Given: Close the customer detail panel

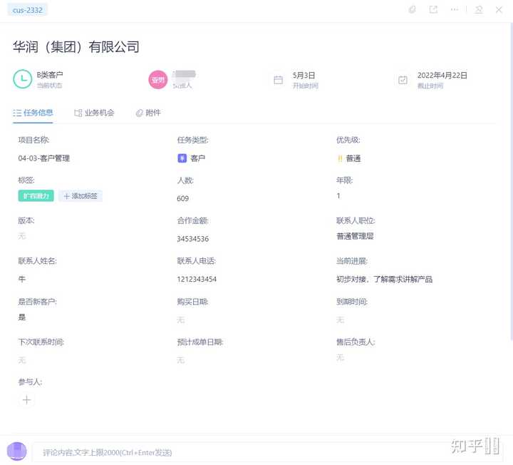Looking at the screenshot, I should [499, 9].
